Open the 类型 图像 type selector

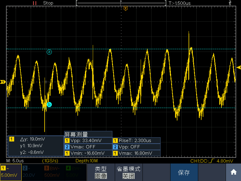tap(101, 172)
